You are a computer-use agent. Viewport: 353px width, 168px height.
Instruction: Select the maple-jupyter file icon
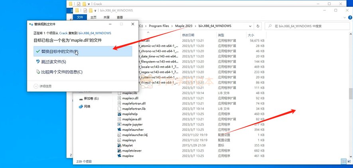[119, 125]
